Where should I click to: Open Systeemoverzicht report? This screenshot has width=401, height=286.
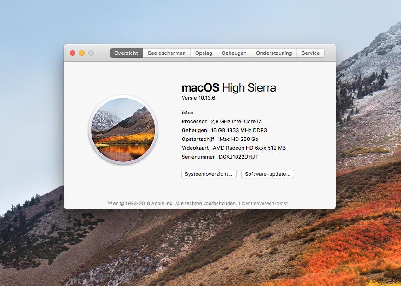[x=209, y=174]
